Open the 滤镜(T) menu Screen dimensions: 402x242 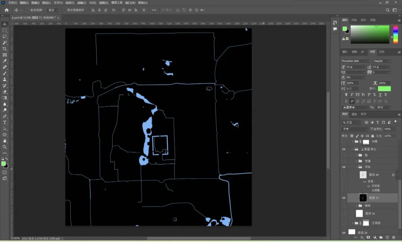(82, 3)
